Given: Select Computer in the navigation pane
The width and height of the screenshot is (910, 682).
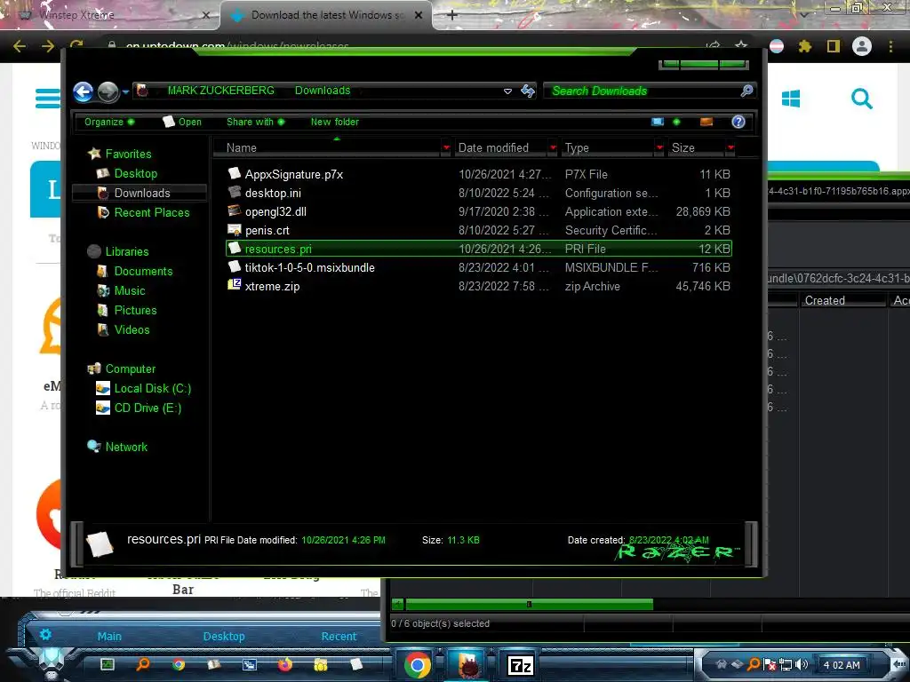Looking at the screenshot, I should click(x=130, y=369).
